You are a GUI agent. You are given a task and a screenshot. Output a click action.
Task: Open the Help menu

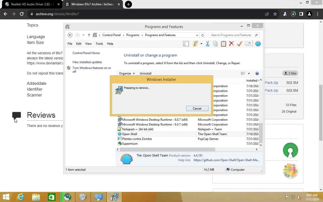(x=110, y=44)
